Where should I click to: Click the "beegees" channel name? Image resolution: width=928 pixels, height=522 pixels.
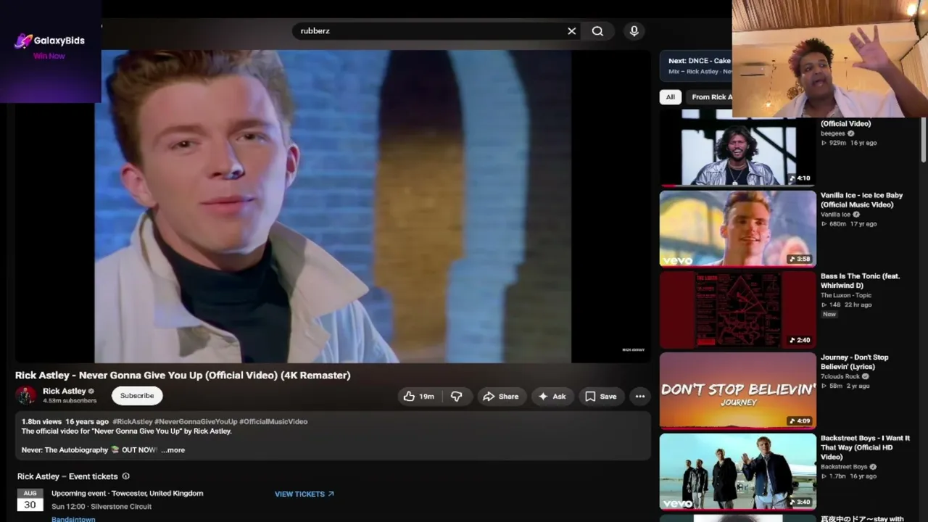coord(833,133)
